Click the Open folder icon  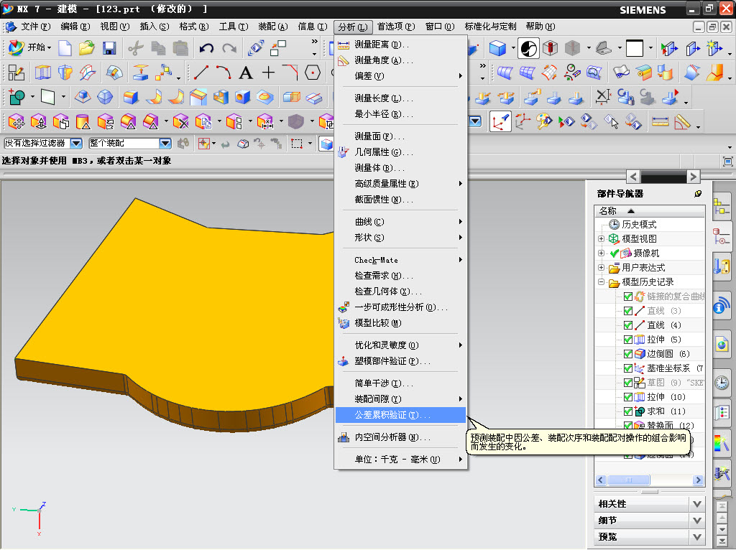click(x=87, y=48)
